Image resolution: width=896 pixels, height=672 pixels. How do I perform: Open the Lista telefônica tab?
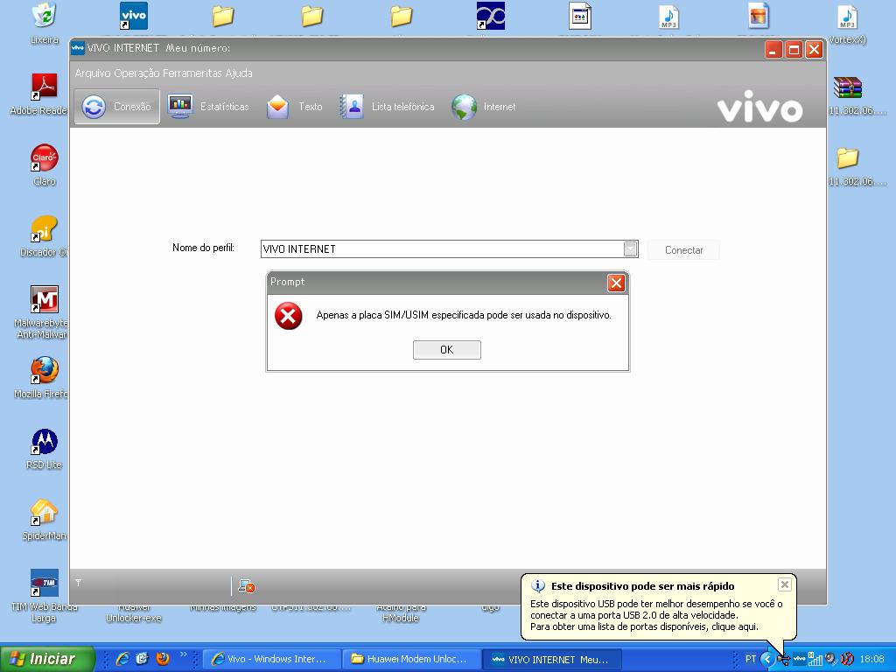[x=387, y=106]
